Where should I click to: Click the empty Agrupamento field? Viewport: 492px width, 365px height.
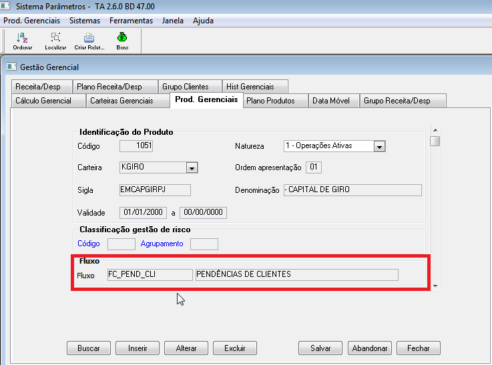pyautogui.click(x=204, y=244)
